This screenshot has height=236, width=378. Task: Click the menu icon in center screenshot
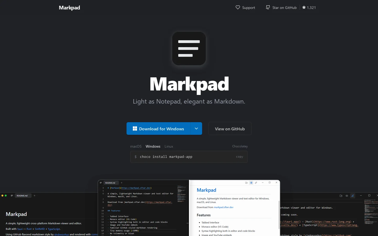pos(101,183)
